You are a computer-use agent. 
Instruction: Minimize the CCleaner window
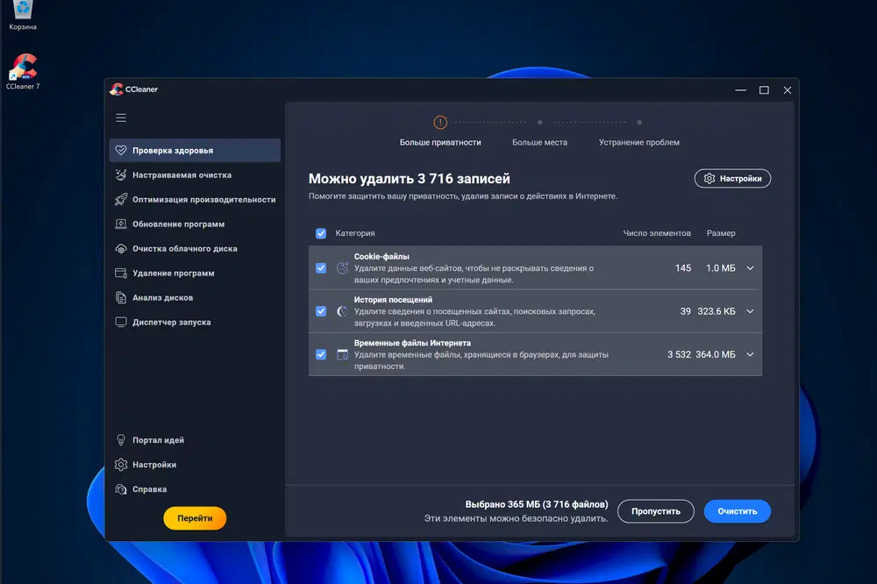[740, 90]
